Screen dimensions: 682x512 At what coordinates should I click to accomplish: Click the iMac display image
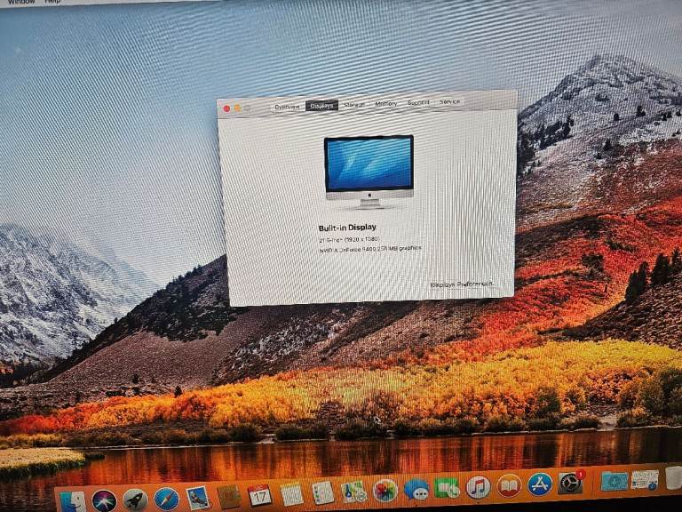pos(369,171)
